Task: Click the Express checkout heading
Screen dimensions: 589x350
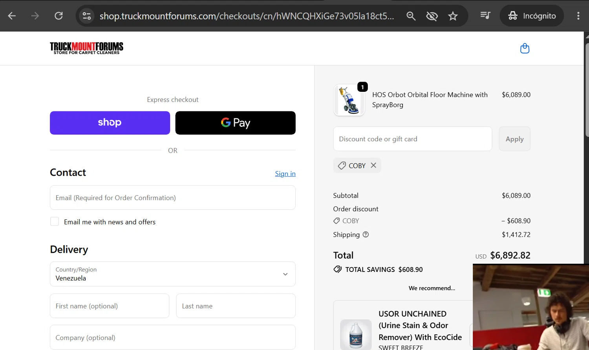Action: (173, 100)
